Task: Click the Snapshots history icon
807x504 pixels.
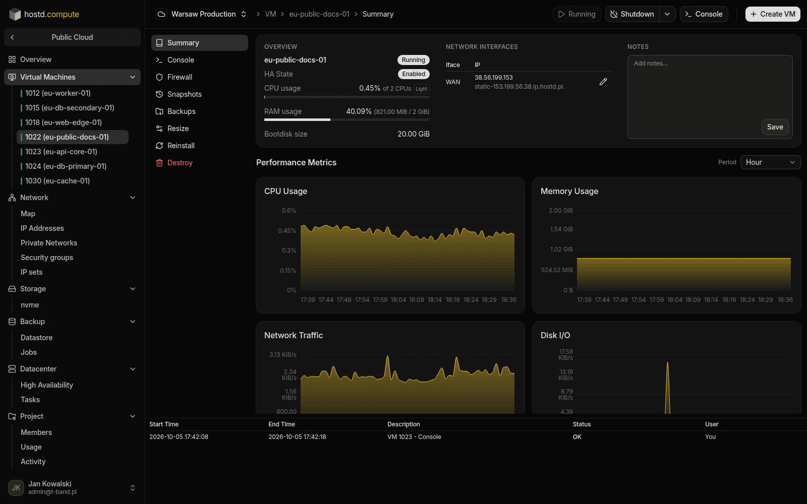Action: 159,94
